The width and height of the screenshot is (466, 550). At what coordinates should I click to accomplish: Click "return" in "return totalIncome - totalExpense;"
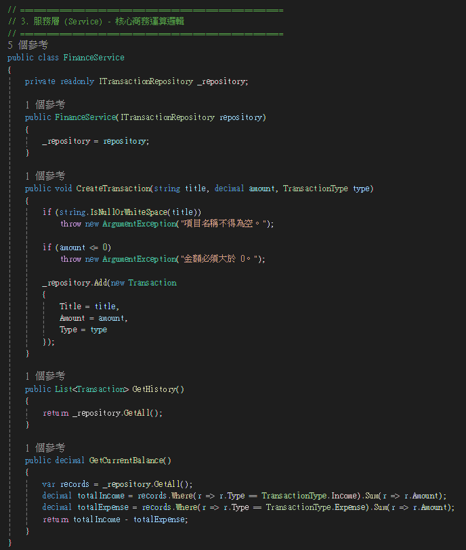(x=56, y=520)
